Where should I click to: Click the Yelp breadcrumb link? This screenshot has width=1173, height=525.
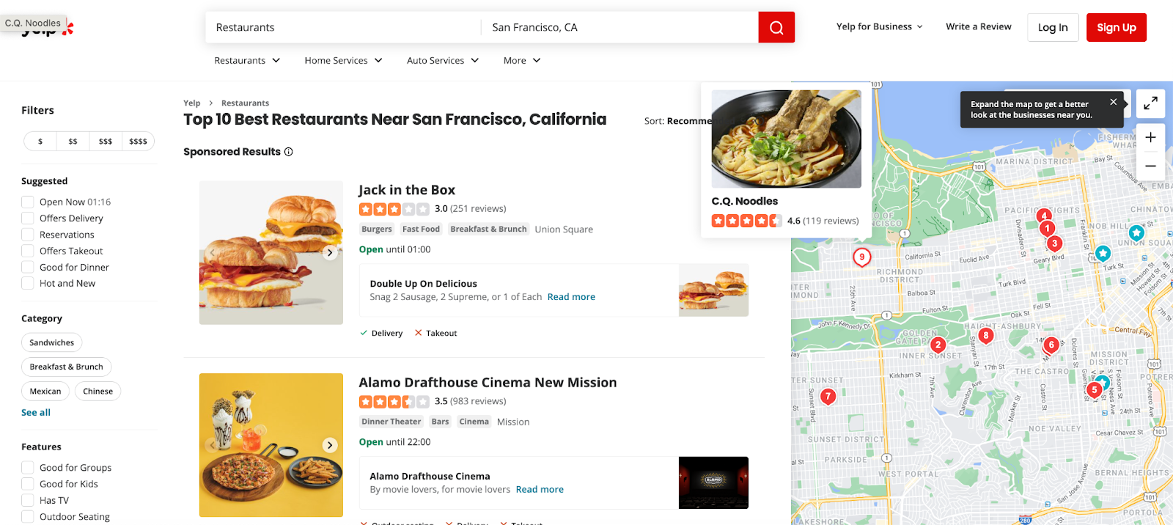point(191,103)
